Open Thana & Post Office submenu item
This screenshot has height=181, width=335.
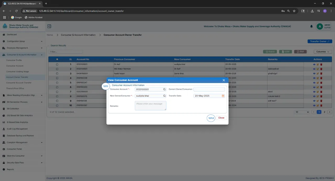[15, 88]
